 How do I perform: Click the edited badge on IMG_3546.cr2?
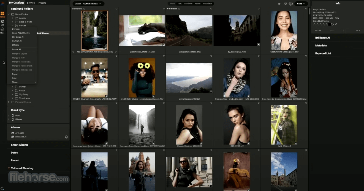coord(296,143)
